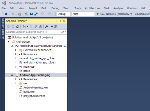Open the Test menu
This screenshot has height=111, width=150.
(x=106, y=8)
